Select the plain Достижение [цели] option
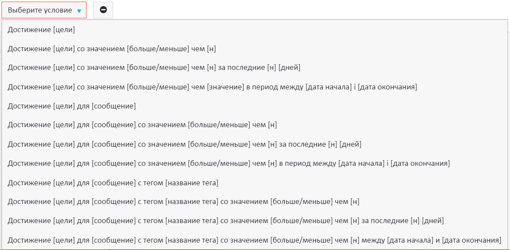This screenshot has width=510, height=250. coord(42,30)
